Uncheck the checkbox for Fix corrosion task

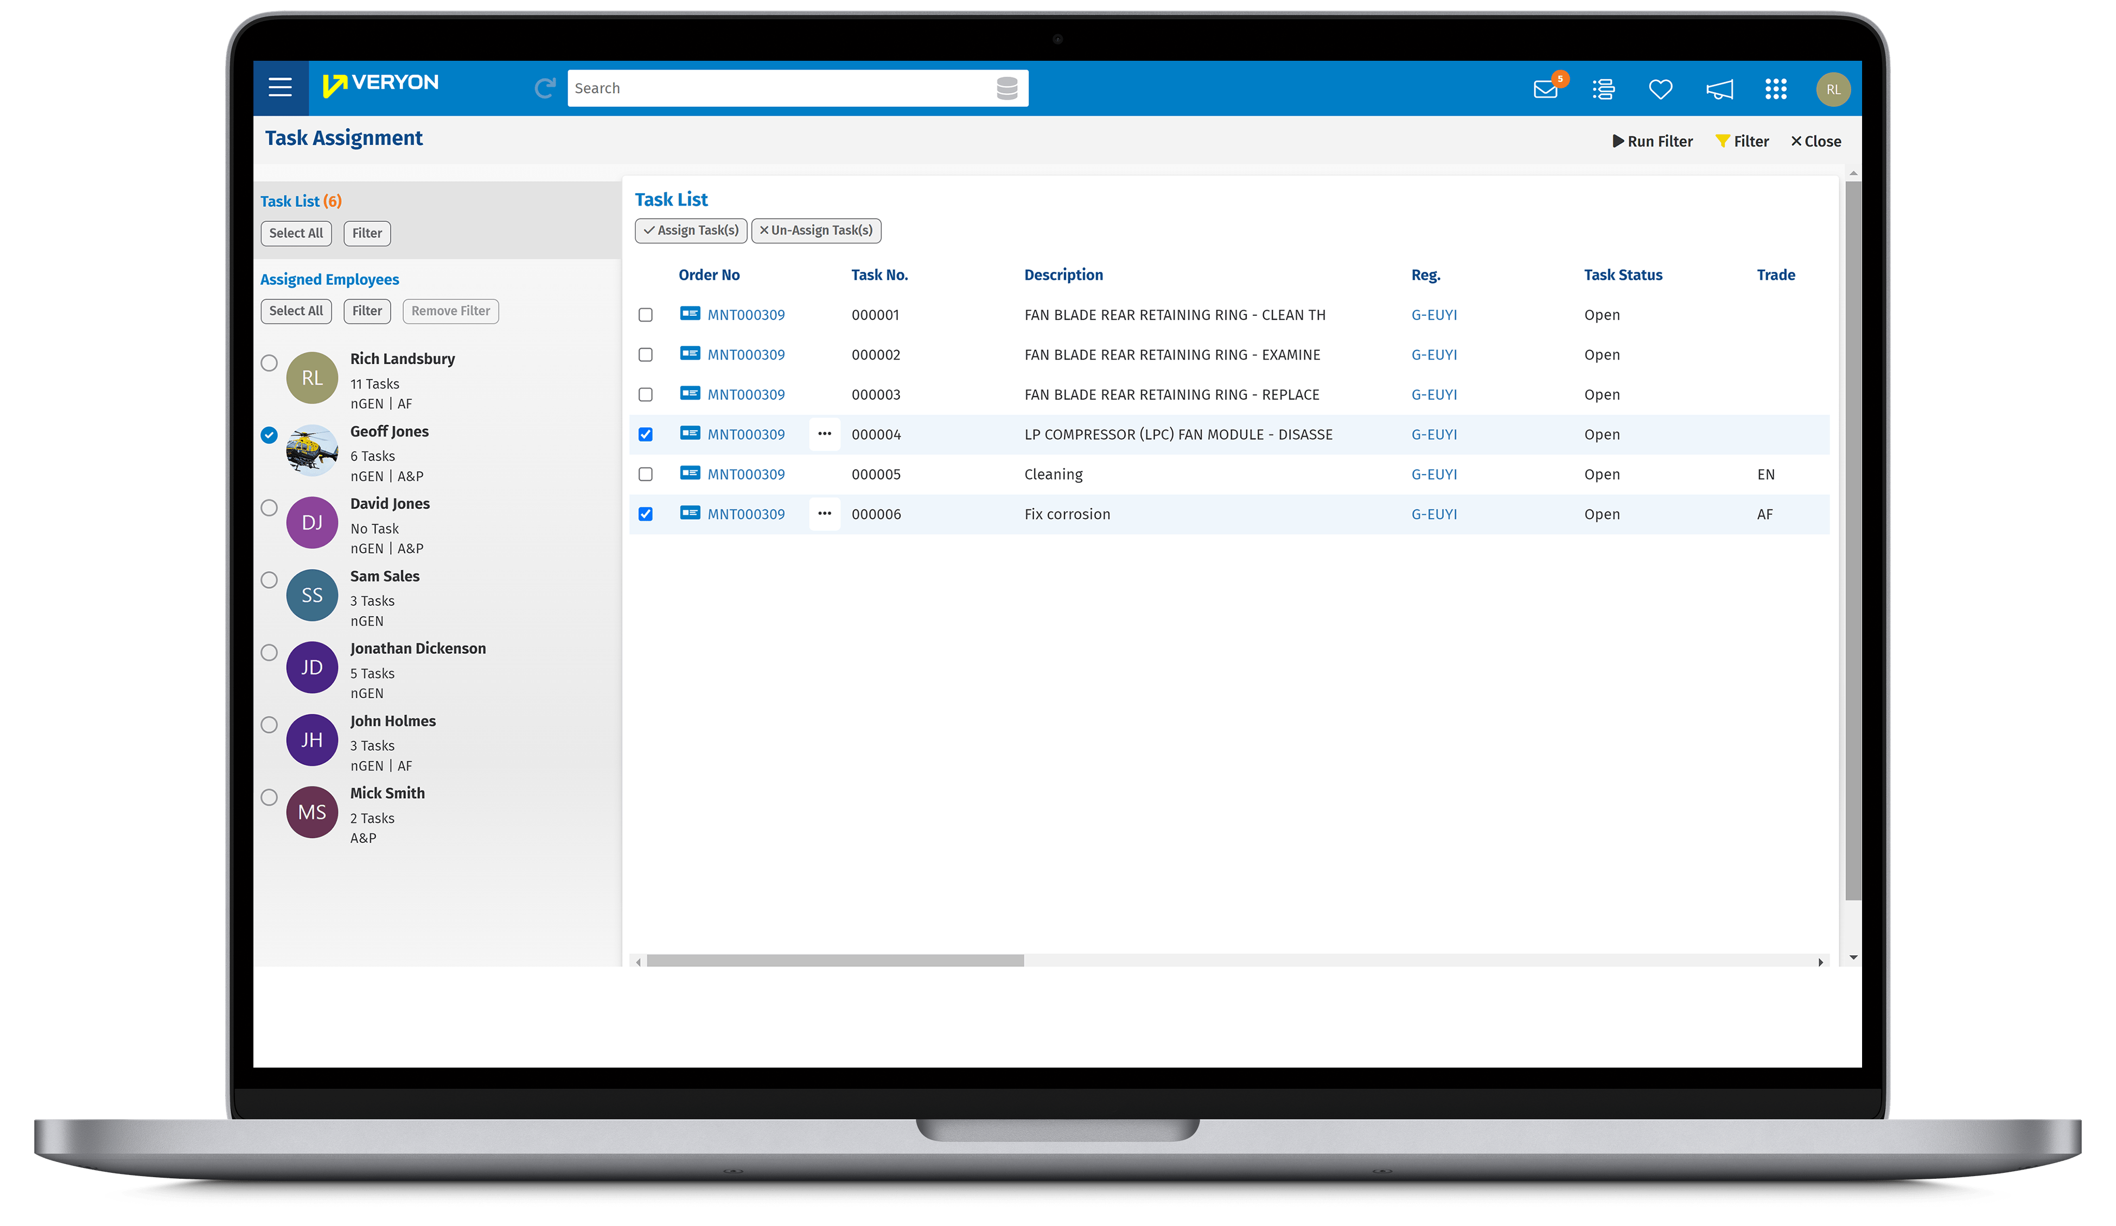(x=646, y=514)
